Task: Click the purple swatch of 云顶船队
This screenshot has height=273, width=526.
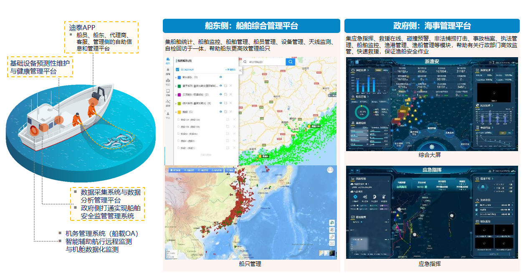Action: click(179, 95)
